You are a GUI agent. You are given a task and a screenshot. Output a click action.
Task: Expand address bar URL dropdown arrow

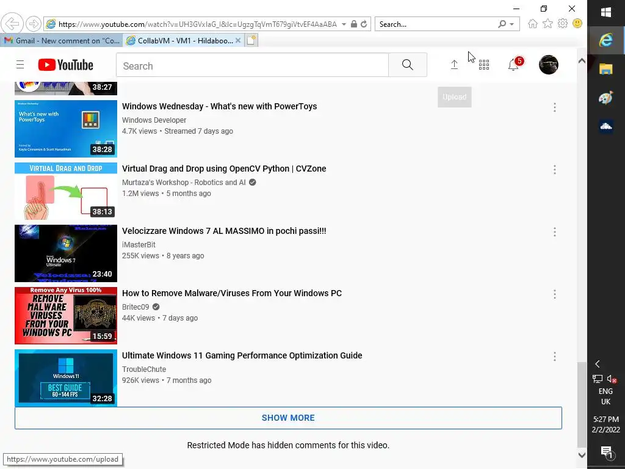click(344, 24)
